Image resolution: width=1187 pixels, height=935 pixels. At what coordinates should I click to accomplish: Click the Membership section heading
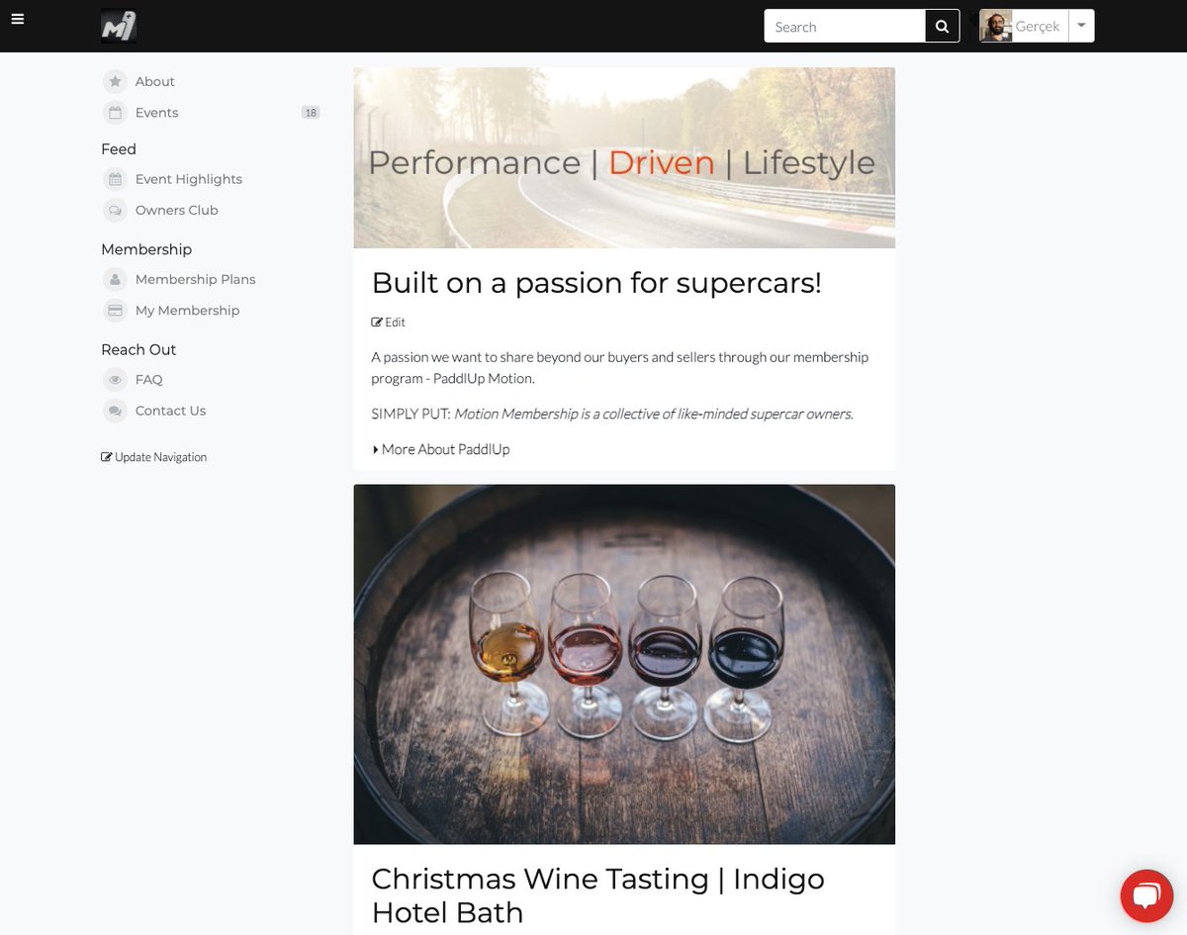[x=146, y=249]
